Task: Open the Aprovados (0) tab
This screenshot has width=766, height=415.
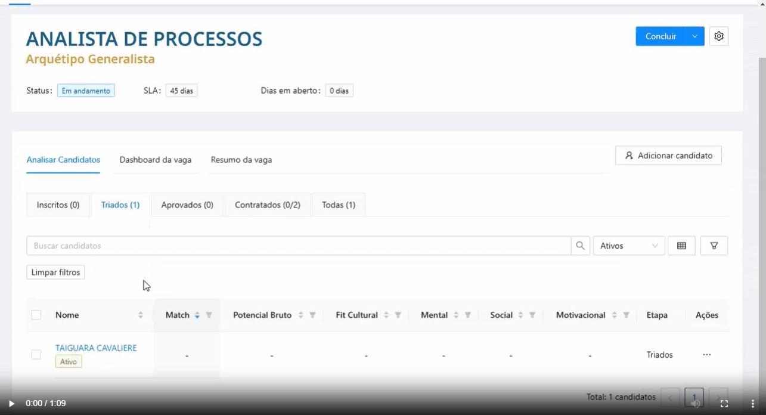Action: tap(187, 205)
